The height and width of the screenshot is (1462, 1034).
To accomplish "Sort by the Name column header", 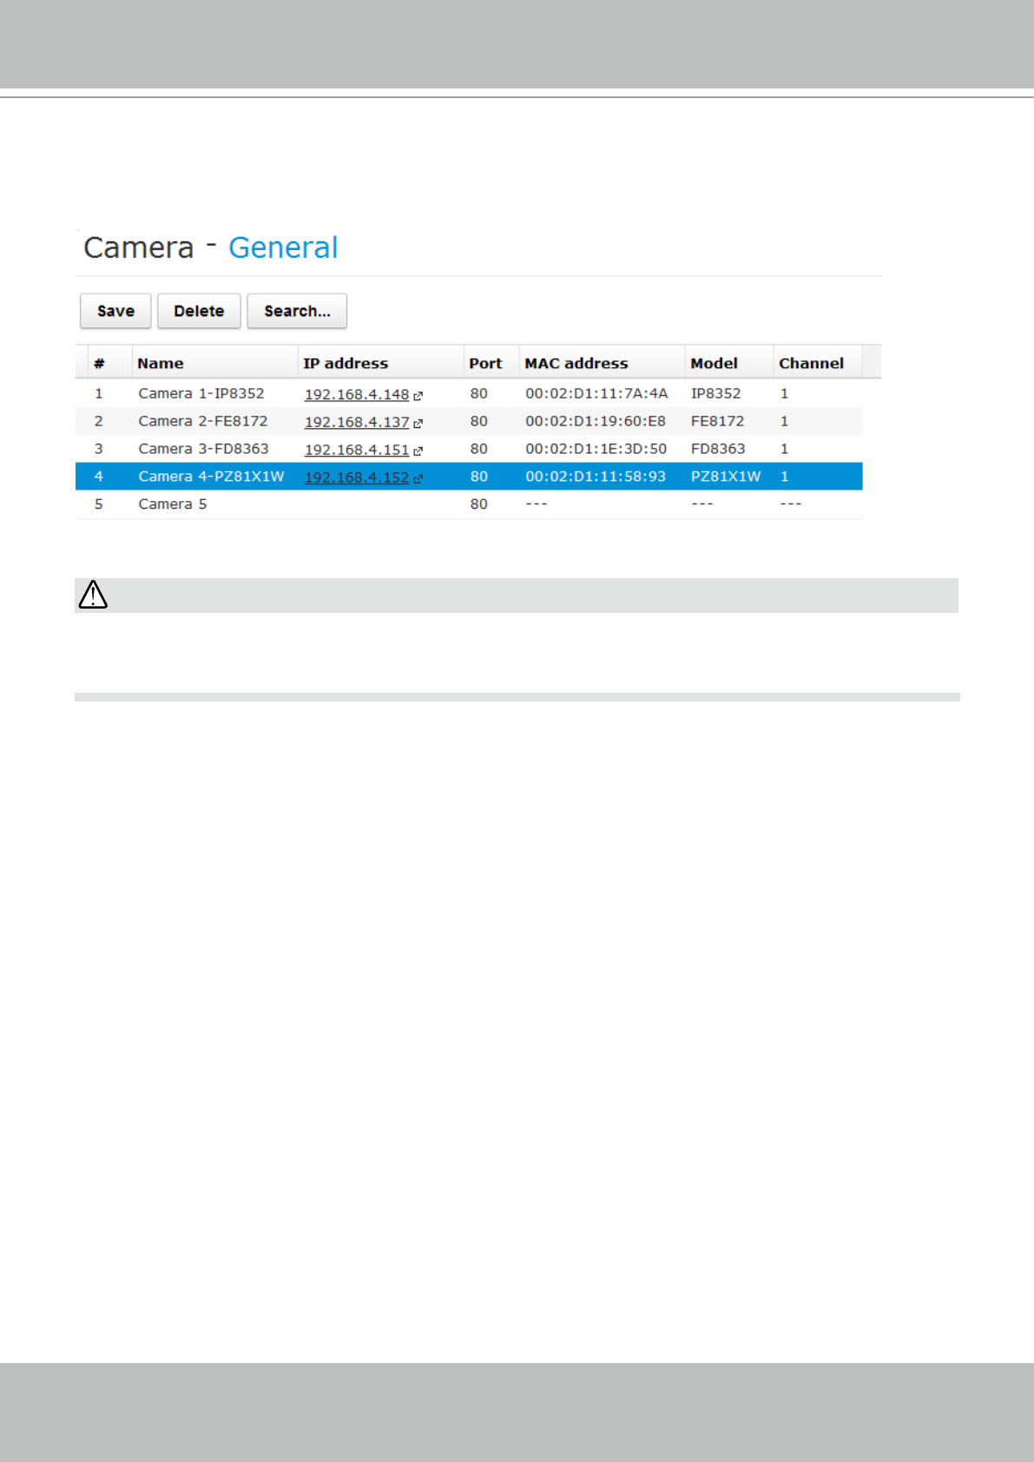I will click(214, 363).
